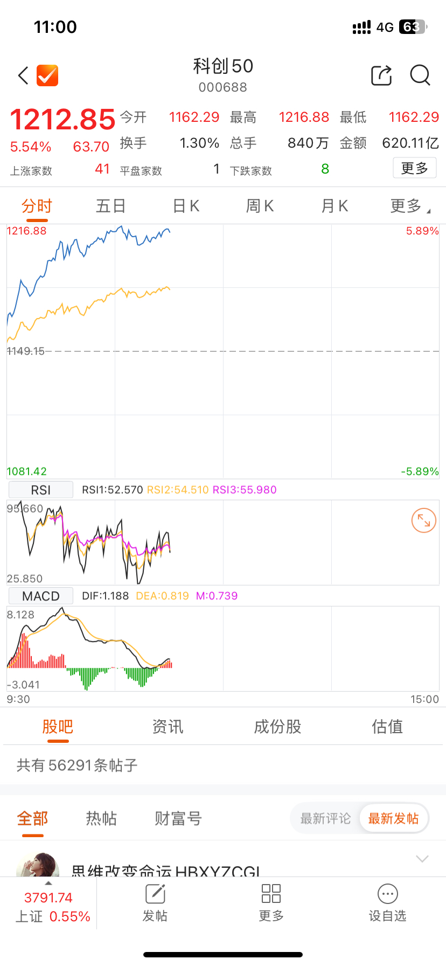Tap the 发帖 compose post icon

click(155, 895)
